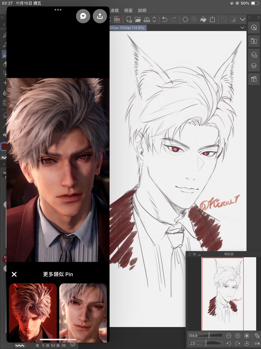
Task: Expand the command bar overflow chevron
Action: [x=243, y=19]
